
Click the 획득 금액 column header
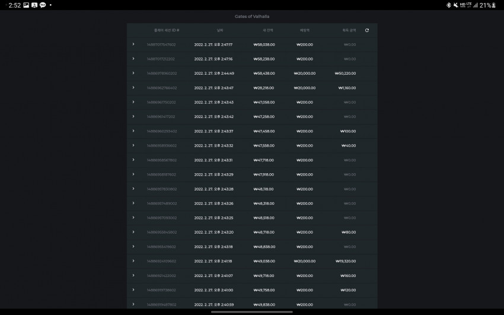[349, 30]
